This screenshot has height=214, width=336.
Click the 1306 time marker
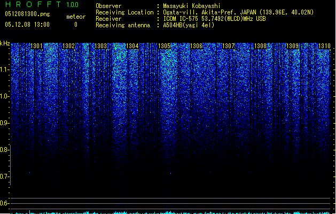[196, 46]
